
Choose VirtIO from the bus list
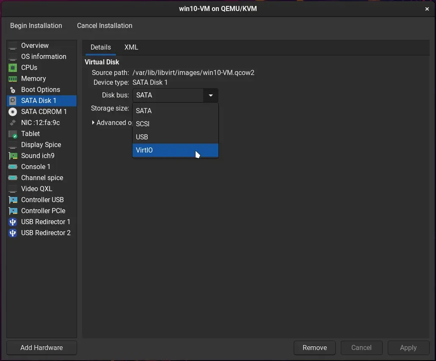click(x=175, y=150)
